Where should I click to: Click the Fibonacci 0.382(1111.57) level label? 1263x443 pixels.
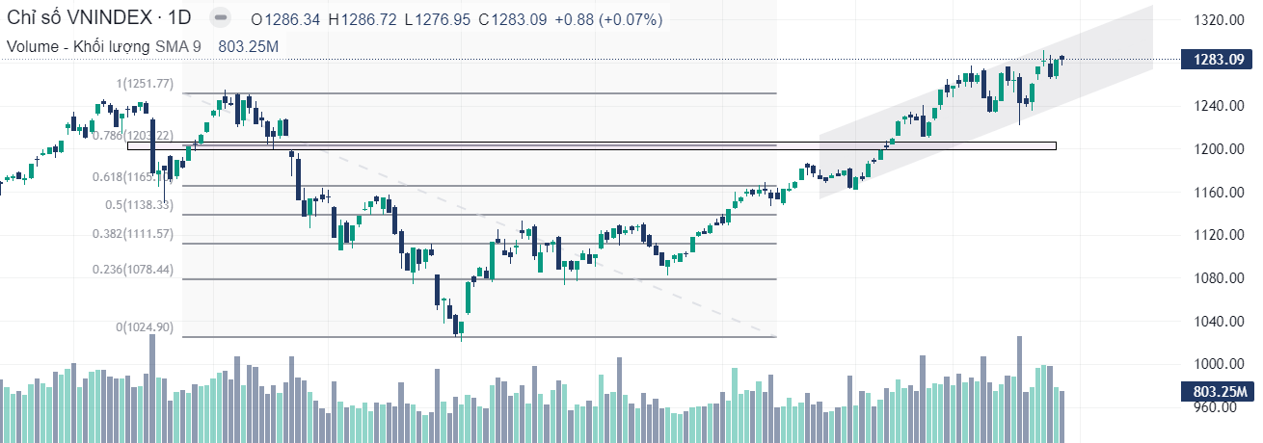pos(132,234)
